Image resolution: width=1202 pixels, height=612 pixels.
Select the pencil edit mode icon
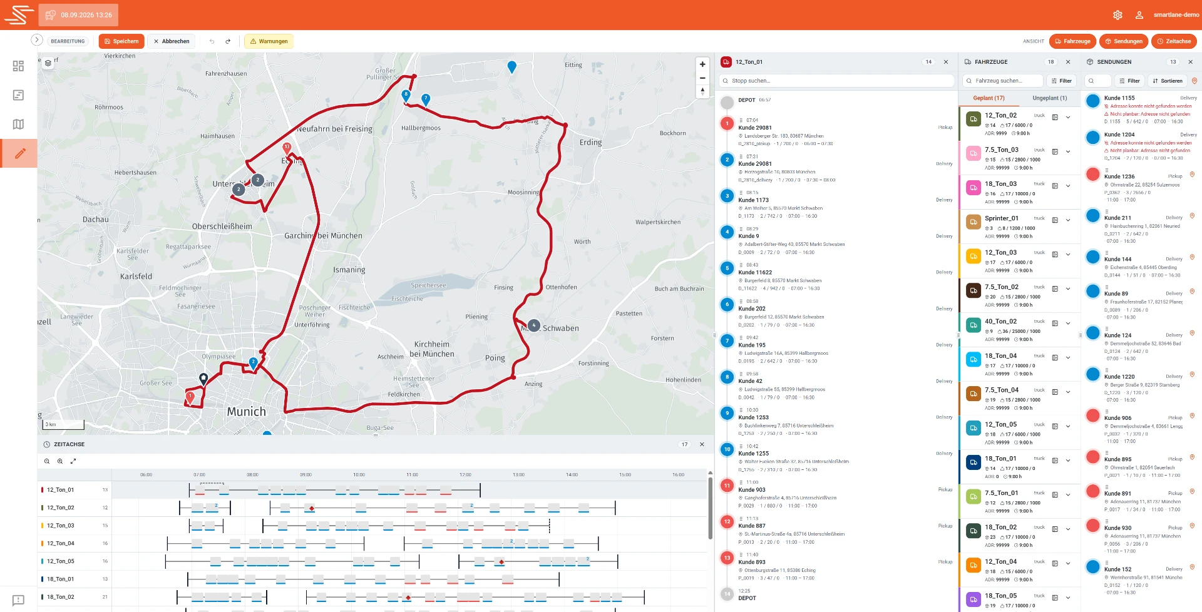coord(19,153)
